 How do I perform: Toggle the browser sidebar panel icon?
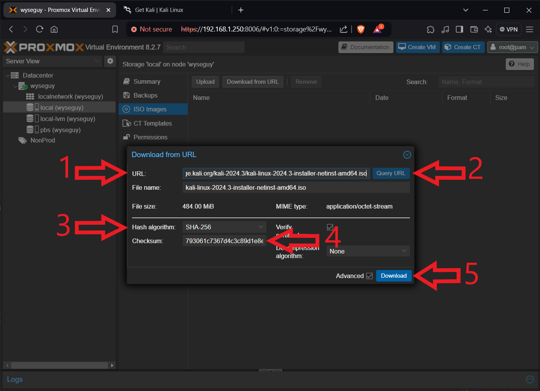[x=459, y=29]
